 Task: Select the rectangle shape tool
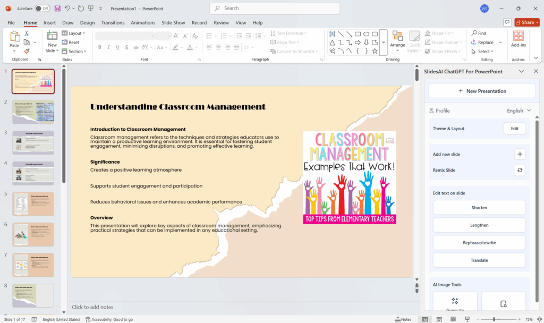click(x=358, y=33)
